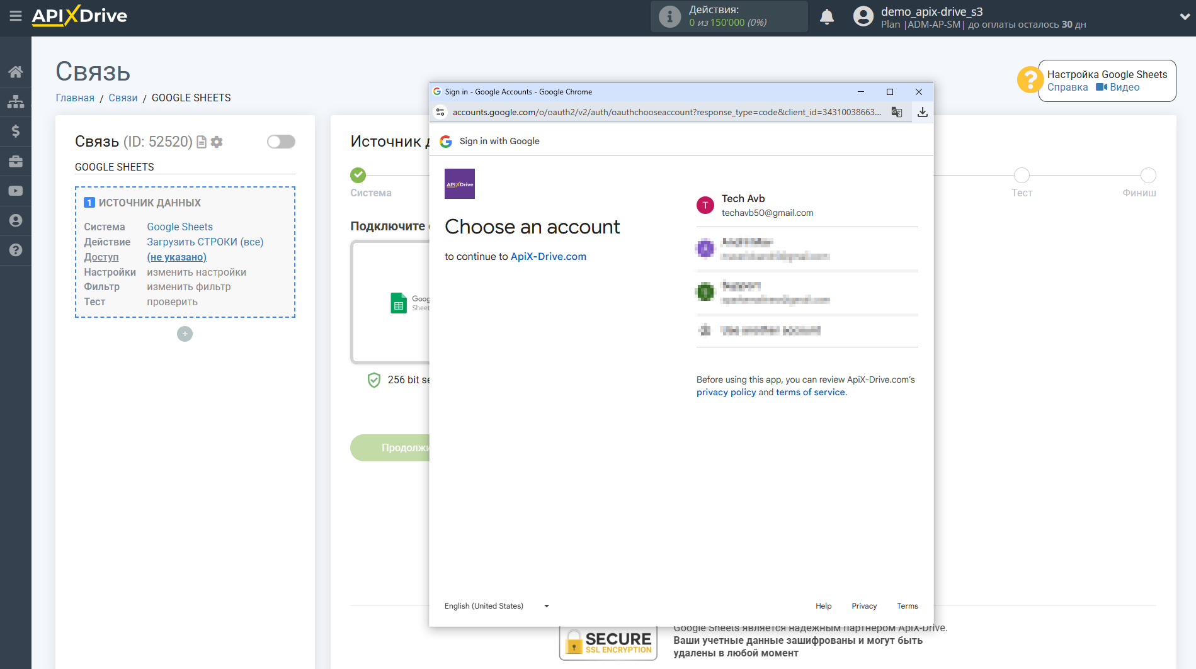Click the dollar billing icon in the sidebar
The image size is (1196, 669).
(16, 131)
